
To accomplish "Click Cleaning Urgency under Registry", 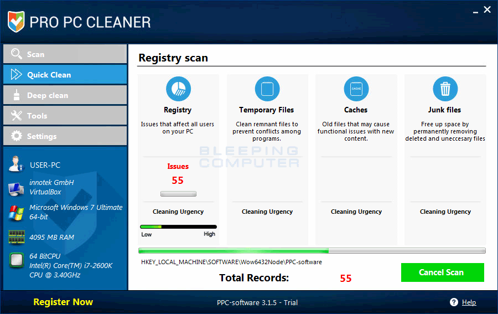I will [x=178, y=212].
